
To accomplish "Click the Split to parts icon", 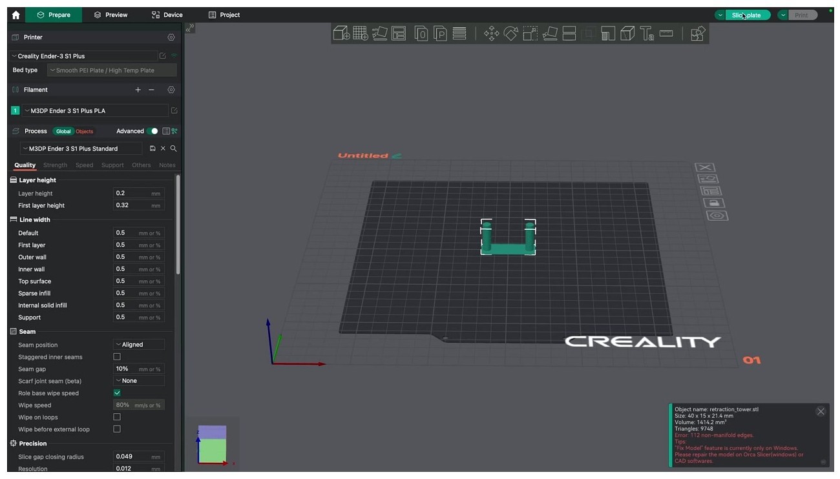I will coord(441,33).
